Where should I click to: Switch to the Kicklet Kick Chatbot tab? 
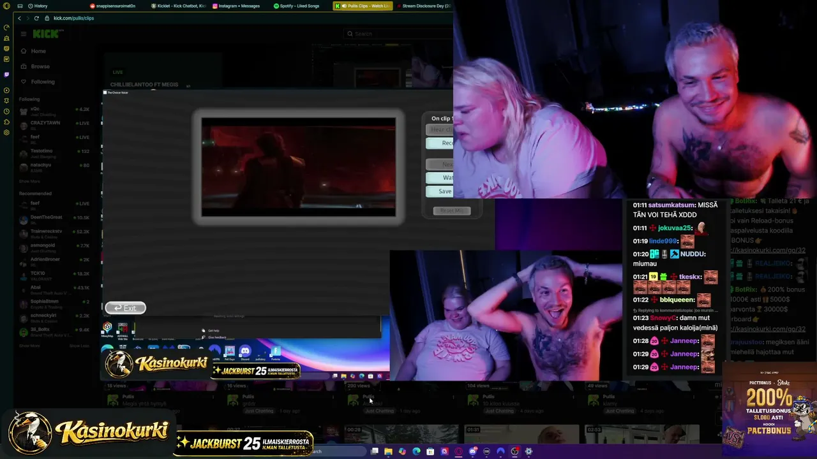click(179, 6)
